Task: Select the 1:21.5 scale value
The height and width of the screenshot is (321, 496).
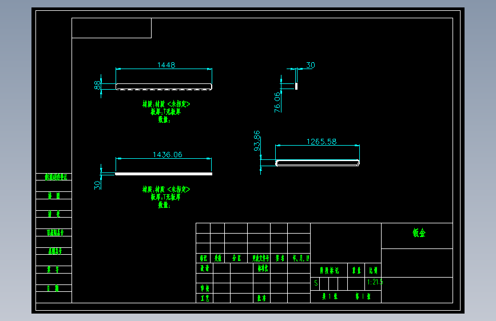Action: 375,282
